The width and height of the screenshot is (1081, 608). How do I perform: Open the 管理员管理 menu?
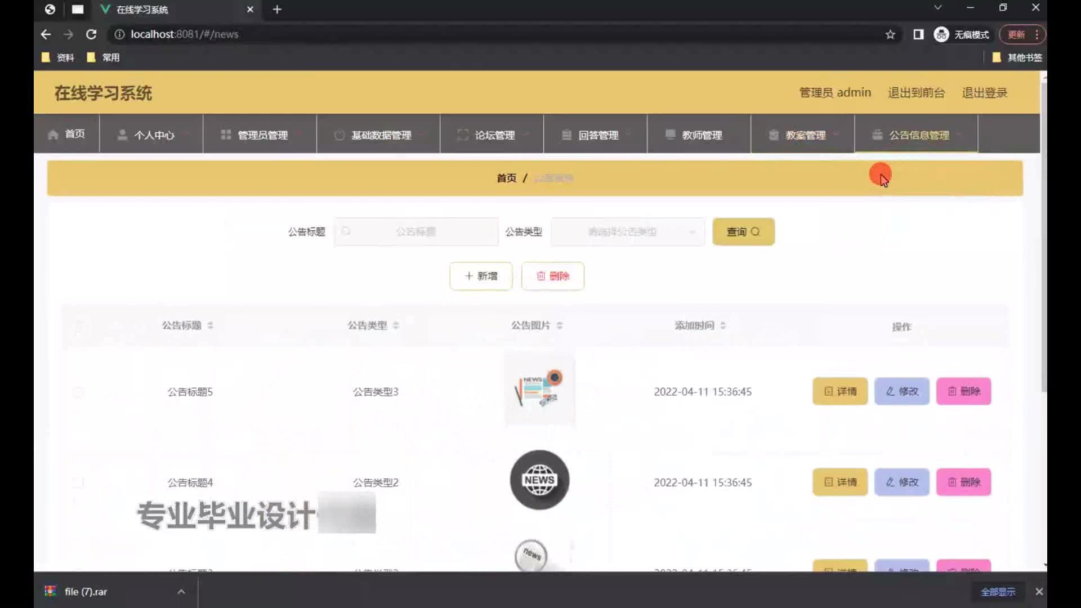coord(260,134)
